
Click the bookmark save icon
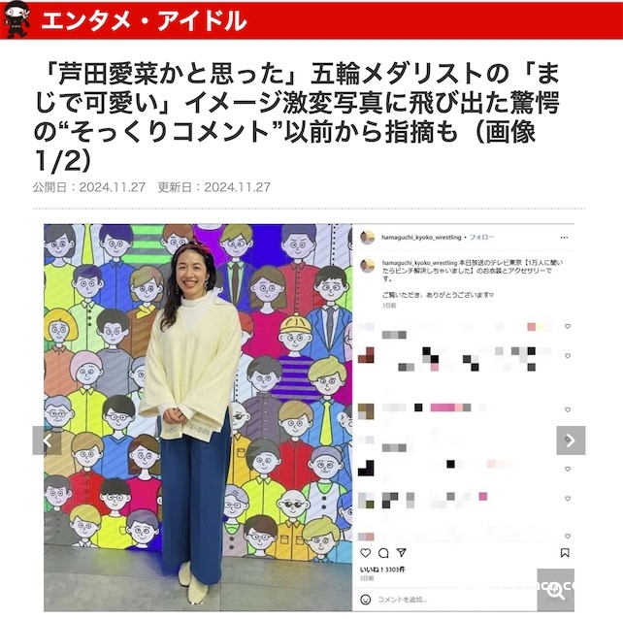[565, 553]
